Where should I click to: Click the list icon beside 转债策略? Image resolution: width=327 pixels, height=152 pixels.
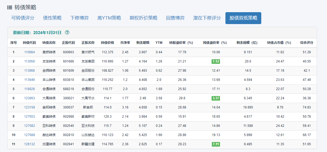(x=10, y=8)
